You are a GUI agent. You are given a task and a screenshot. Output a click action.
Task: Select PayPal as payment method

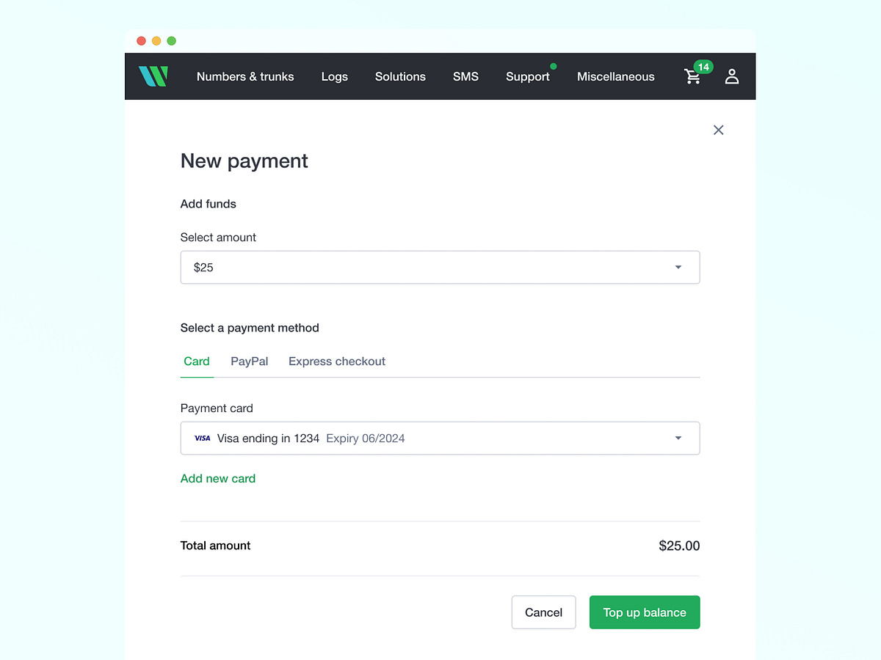(249, 361)
